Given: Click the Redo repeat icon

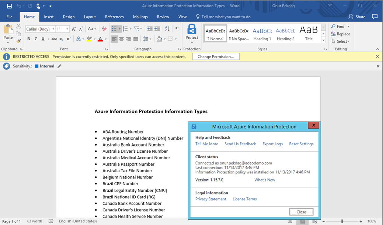Looking at the screenshot, I should (30, 6).
